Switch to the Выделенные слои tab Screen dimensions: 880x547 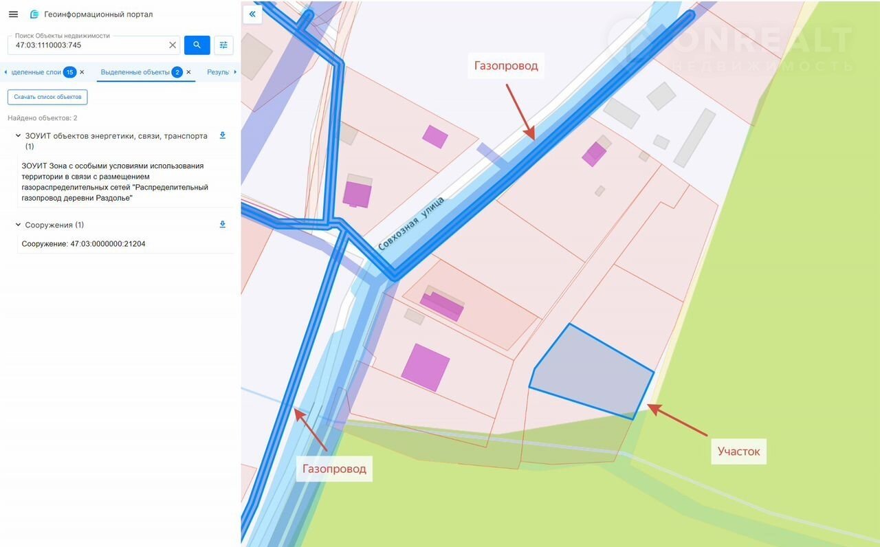pos(36,72)
